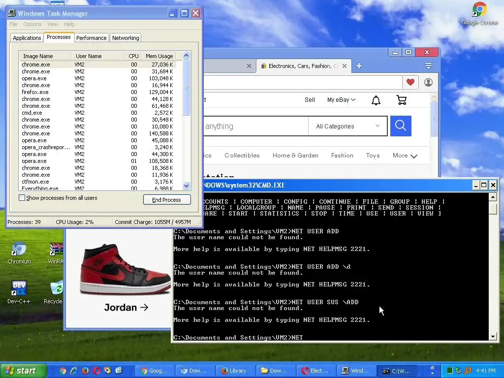Click the magnifier tray icon
This screenshot has height=378, width=504.
[x=468, y=371]
